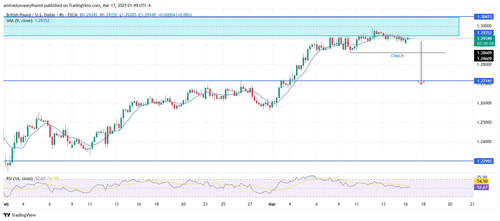Click the RSI value tag 52.67
The image size is (500, 221).
click(x=481, y=187)
